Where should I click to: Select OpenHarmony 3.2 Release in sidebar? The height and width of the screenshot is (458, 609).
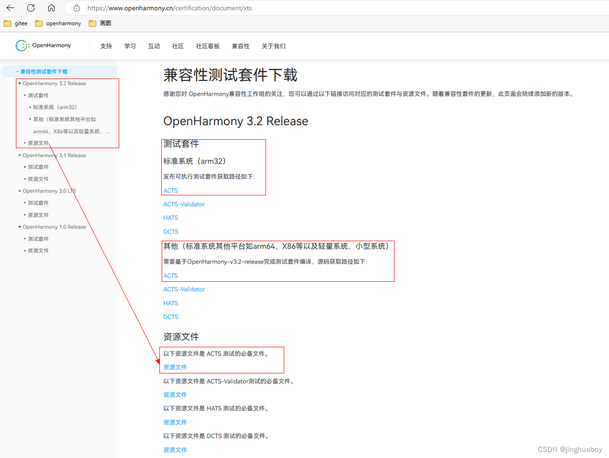[x=54, y=84]
